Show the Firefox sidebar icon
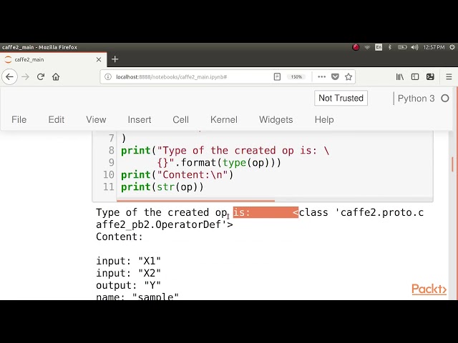Image resolution: width=458 pixels, height=343 pixels. pos(415,76)
